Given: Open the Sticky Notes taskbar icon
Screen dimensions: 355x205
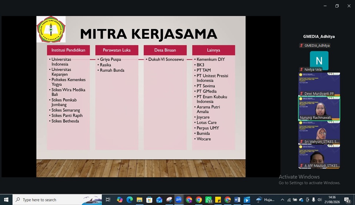Looking at the screenshot, I should (x=218, y=200).
